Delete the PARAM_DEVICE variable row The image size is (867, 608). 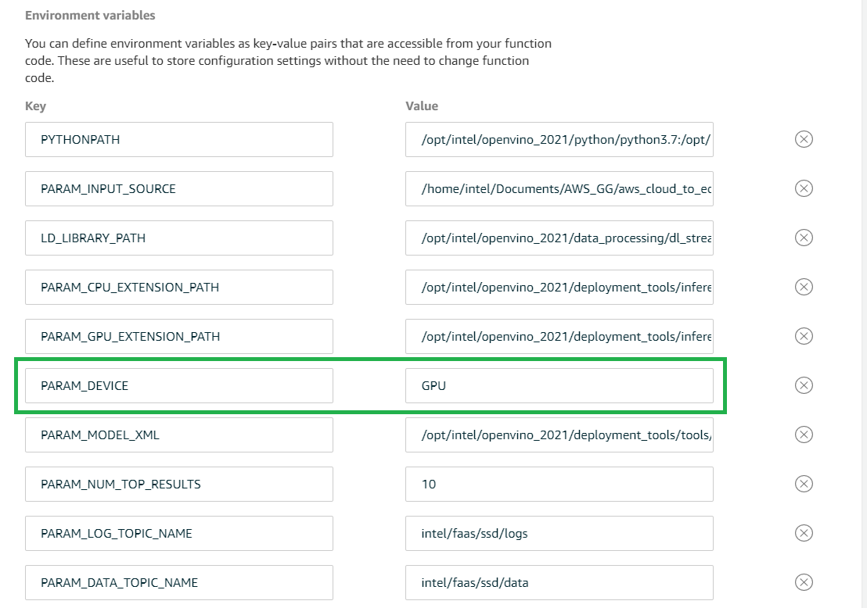[804, 385]
